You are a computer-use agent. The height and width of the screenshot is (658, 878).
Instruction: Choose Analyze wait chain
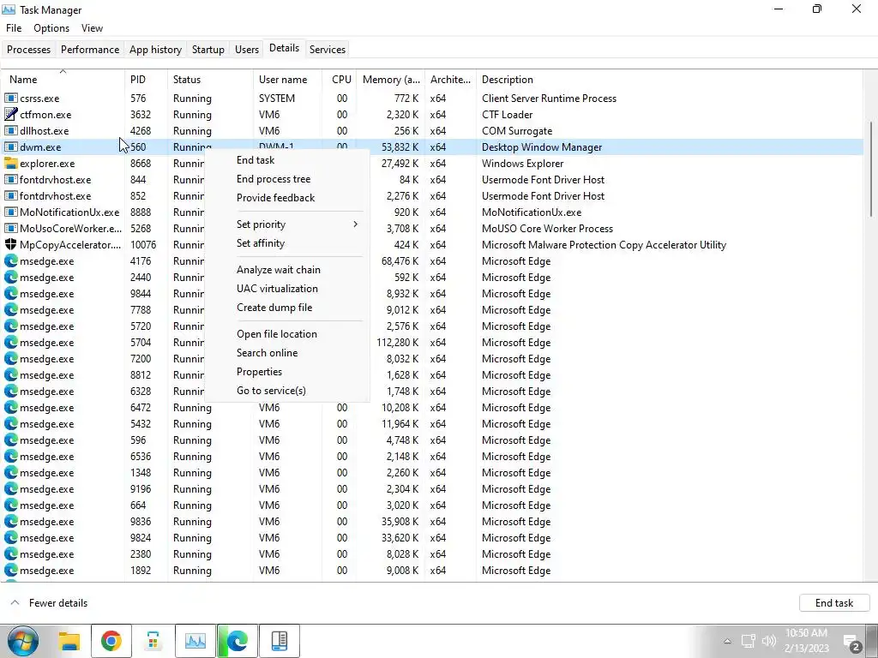[286, 270]
